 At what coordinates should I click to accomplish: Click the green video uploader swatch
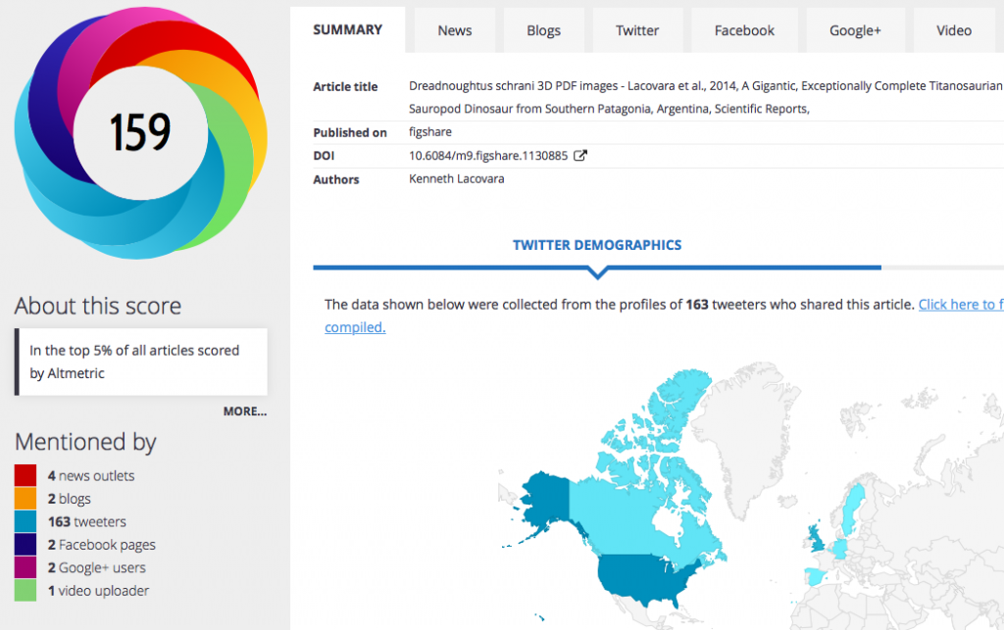[x=25, y=591]
